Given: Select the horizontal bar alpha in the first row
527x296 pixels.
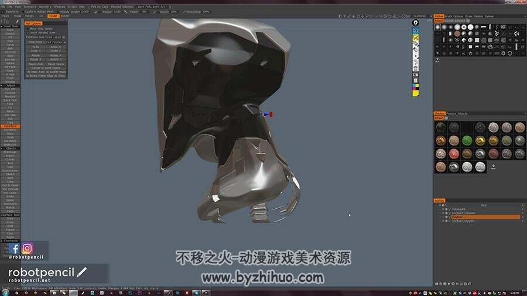Looking at the screenshot, I should [483, 27].
